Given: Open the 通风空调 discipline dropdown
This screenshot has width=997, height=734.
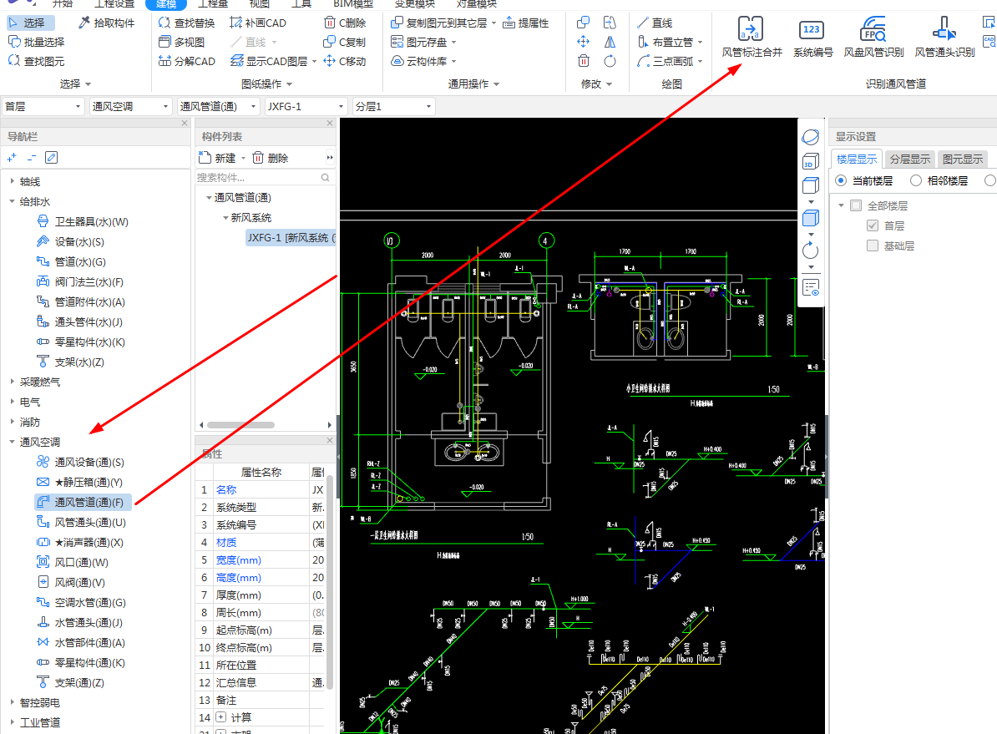Looking at the screenshot, I should (x=131, y=106).
